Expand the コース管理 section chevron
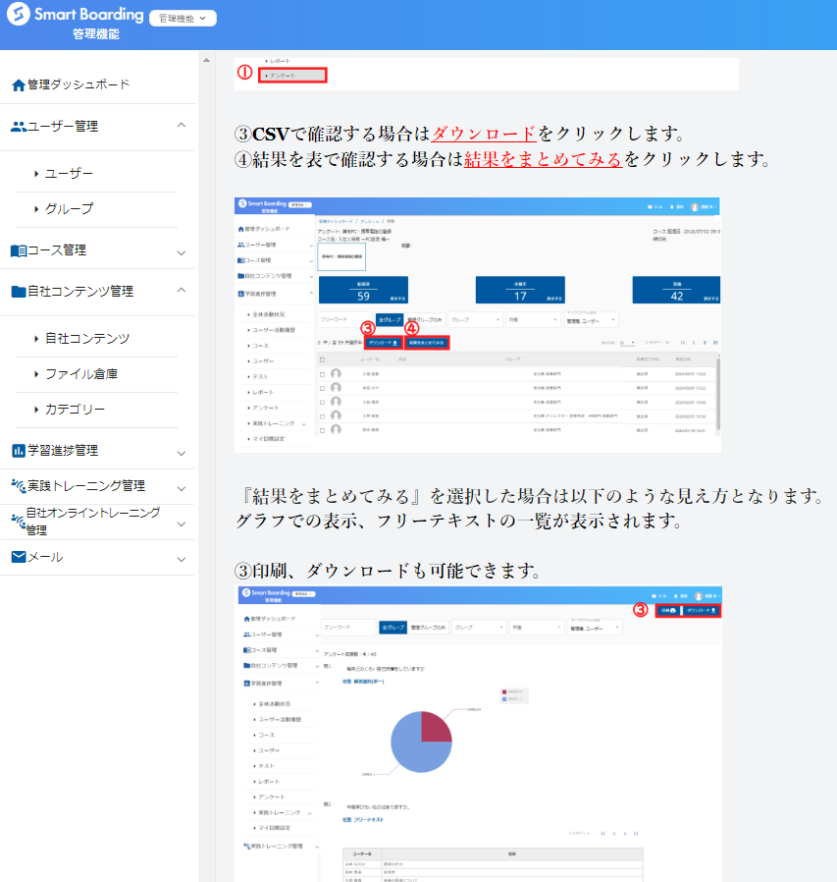837x882 pixels. pyautogui.click(x=182, y=251)
